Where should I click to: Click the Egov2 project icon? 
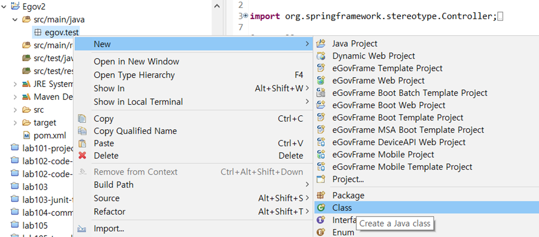15,6
